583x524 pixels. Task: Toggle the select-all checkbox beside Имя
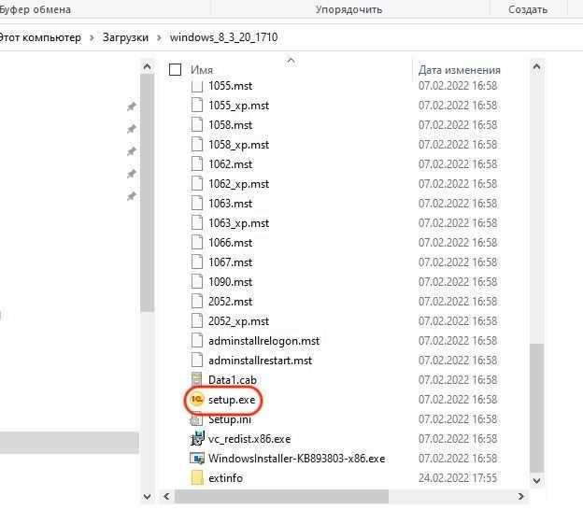[x=175, y=69]
